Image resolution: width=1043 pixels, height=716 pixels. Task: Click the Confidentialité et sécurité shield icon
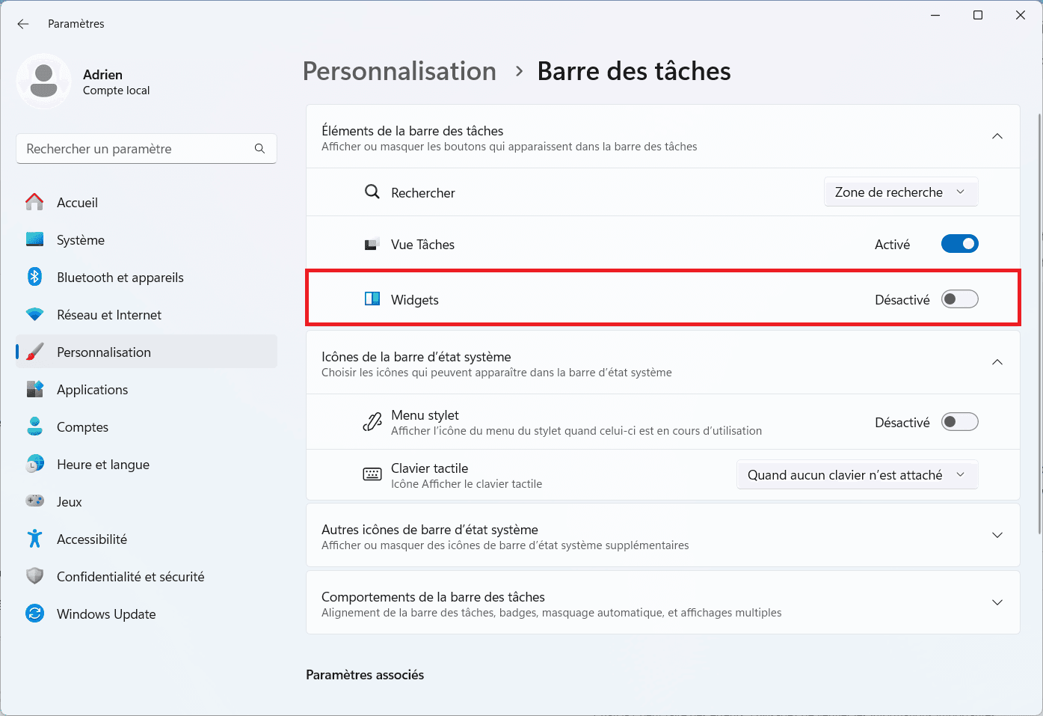34,576
